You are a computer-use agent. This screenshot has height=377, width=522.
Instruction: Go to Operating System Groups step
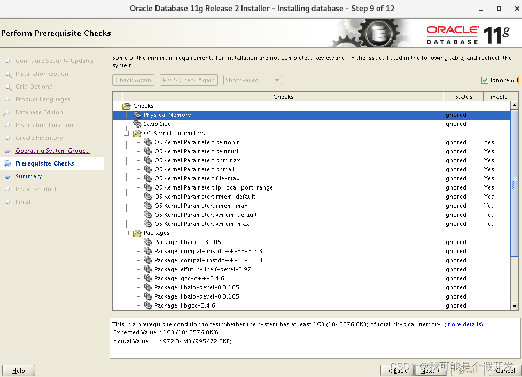52,151
